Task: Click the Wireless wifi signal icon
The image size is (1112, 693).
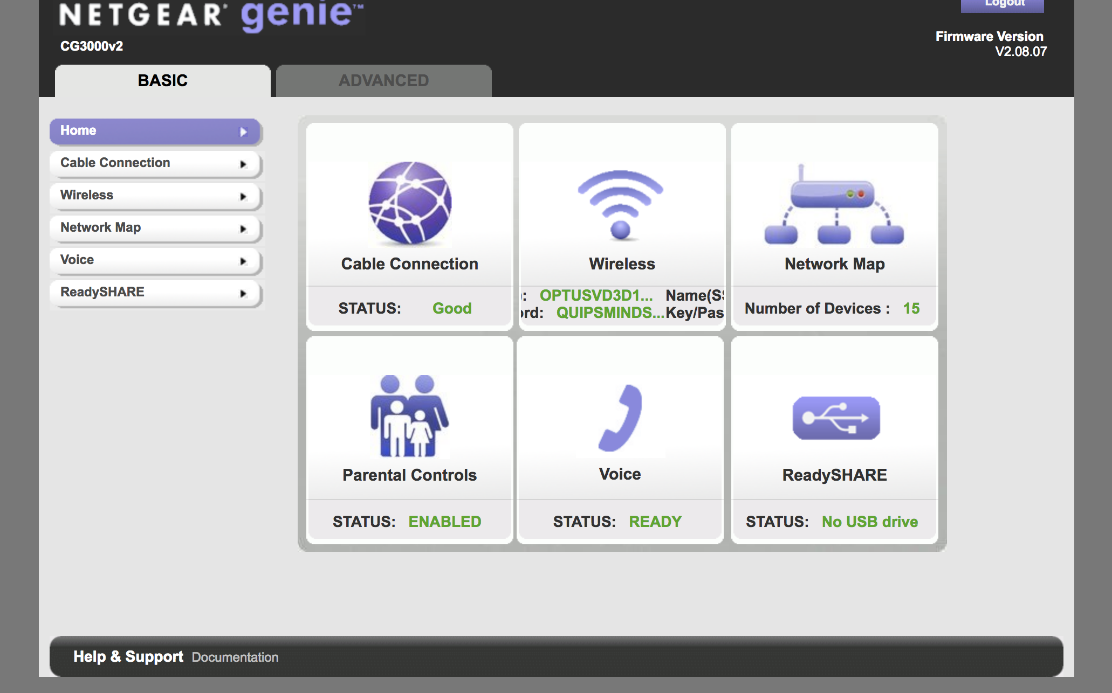Action: [x=621, y=205]
